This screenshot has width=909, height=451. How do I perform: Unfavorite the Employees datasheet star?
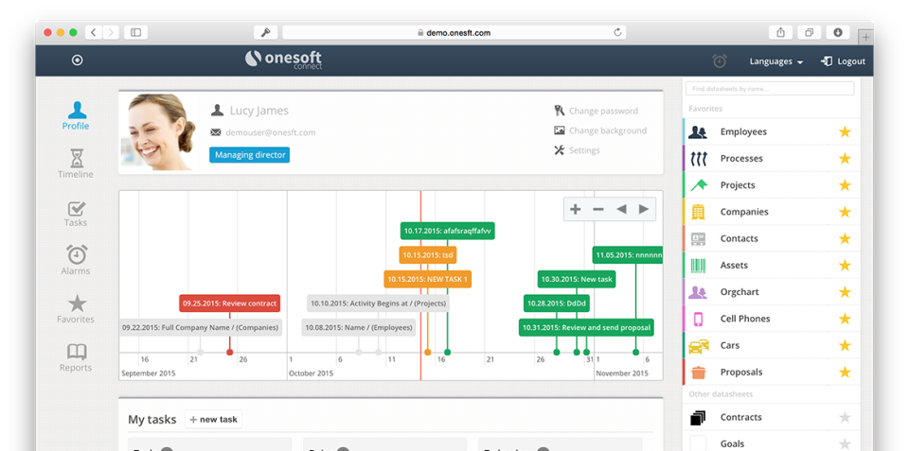845,132
